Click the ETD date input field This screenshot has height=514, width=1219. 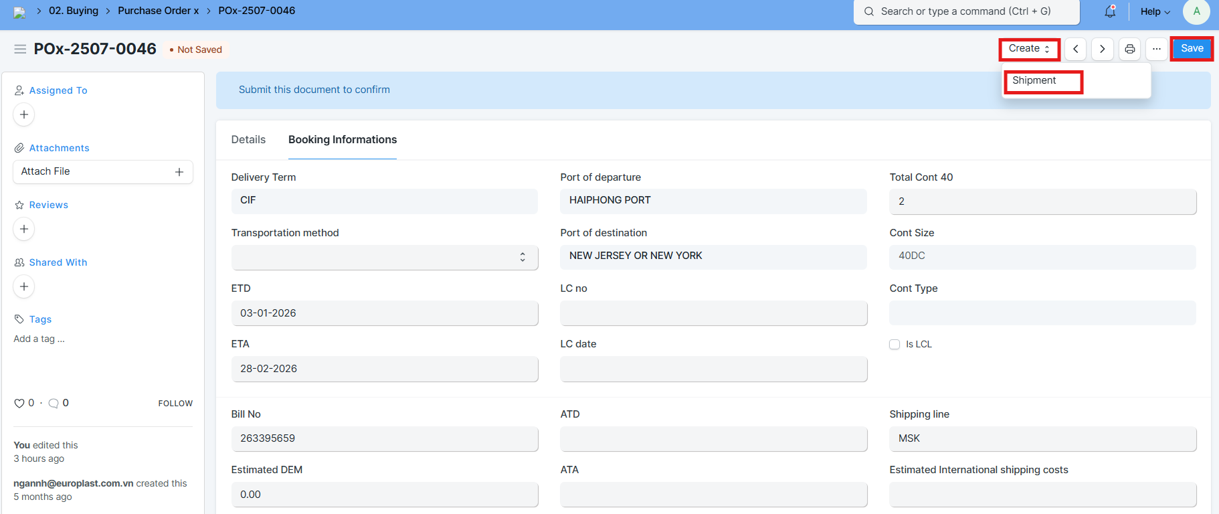pyautogui.click(x=384, y=313)
